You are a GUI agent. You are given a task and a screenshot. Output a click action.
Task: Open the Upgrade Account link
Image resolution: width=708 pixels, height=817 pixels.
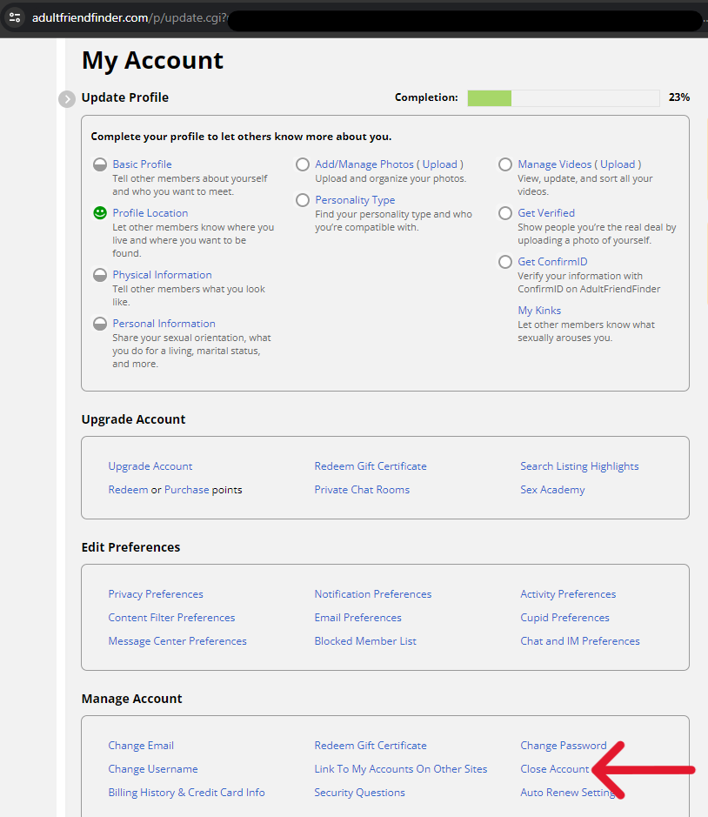pos(150,466)
